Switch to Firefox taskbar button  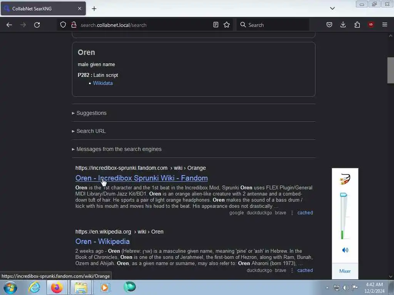pyautogui.click(x=57, y=287)
